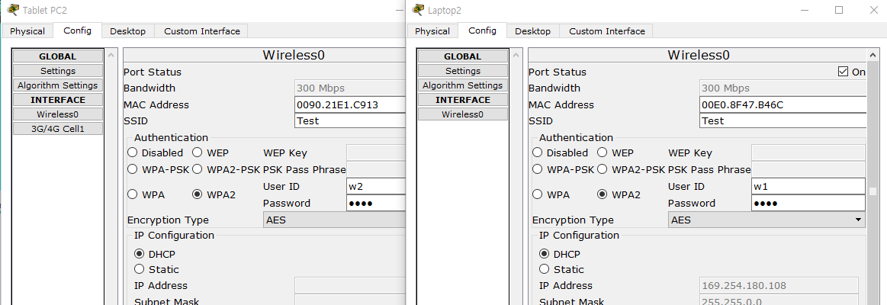
Task: Switch to Desktop tab in Laptop2
Action: [x=533, y=31]
